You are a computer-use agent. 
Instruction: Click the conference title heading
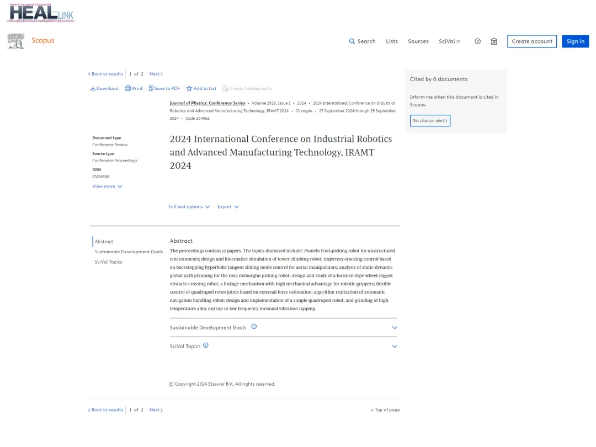[x=280, y=152]
